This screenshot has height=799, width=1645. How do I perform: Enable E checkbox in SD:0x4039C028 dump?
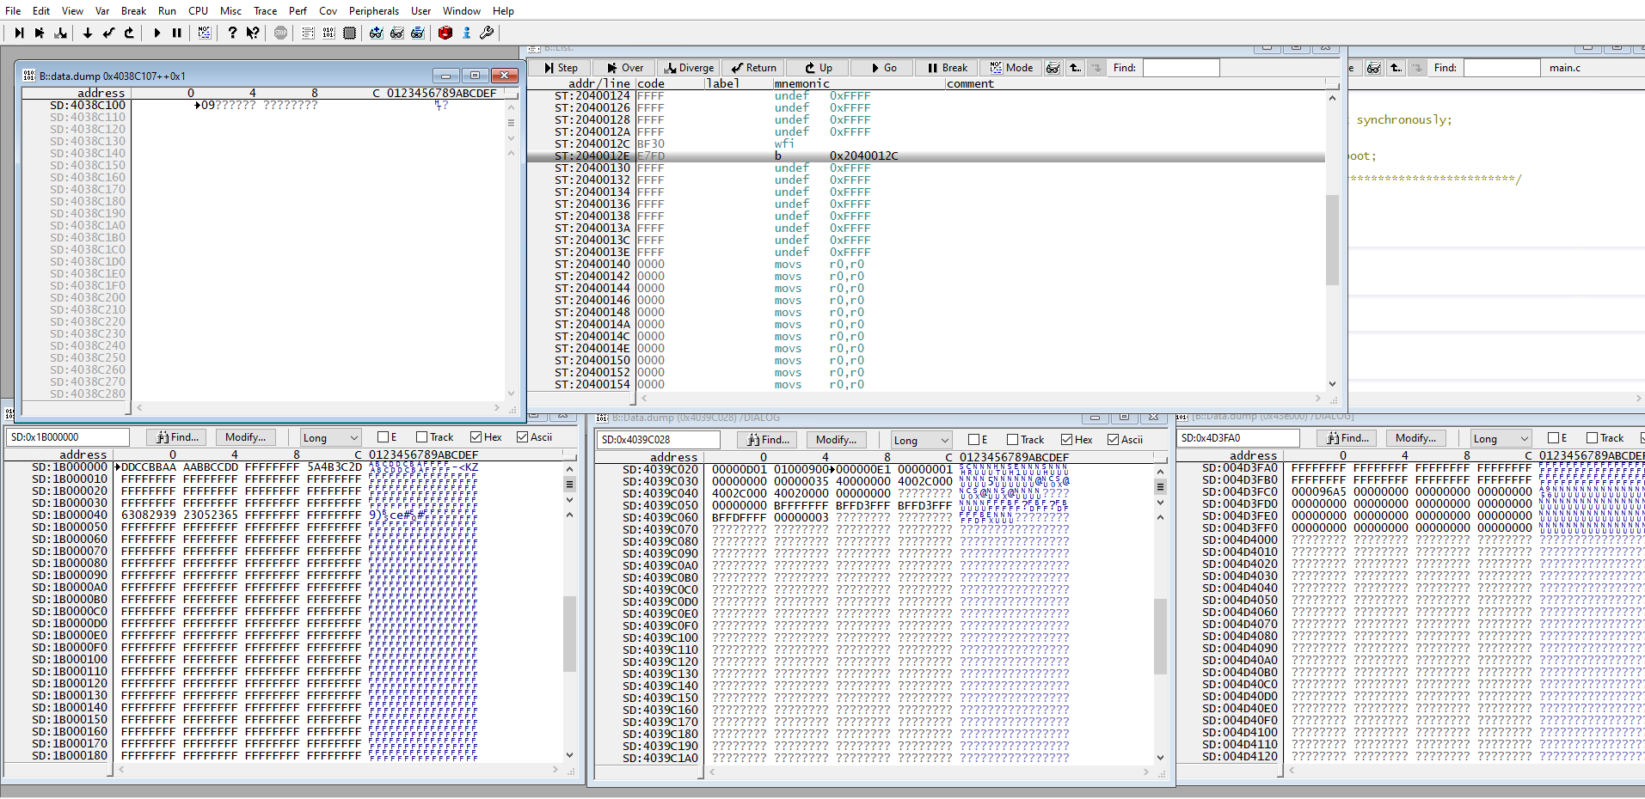[x=973, y=440]
